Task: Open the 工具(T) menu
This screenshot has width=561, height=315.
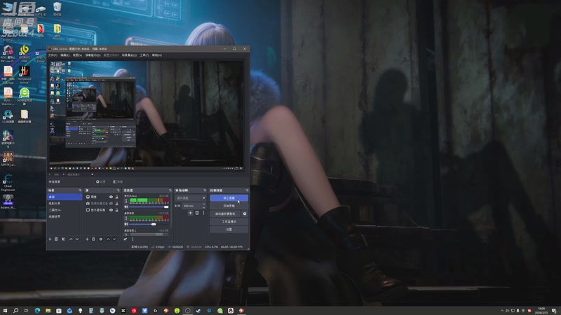Action: click(144, 55)
